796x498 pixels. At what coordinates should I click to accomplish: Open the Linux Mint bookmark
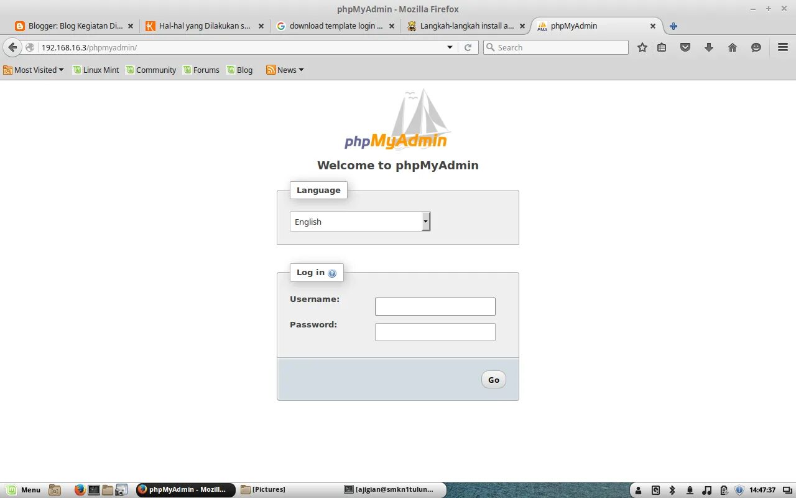(x=96, y=70)
